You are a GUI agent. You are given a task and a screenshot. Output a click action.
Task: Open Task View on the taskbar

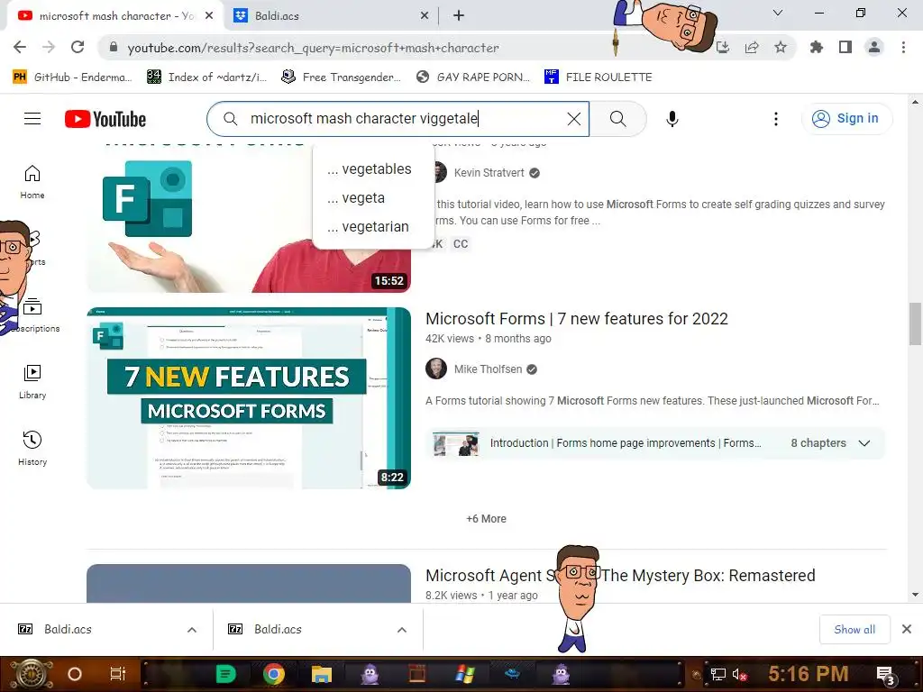[x=118, y=674]
